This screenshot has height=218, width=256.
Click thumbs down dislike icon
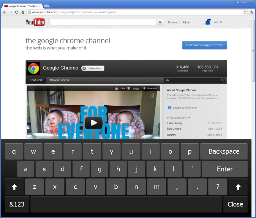129,88
